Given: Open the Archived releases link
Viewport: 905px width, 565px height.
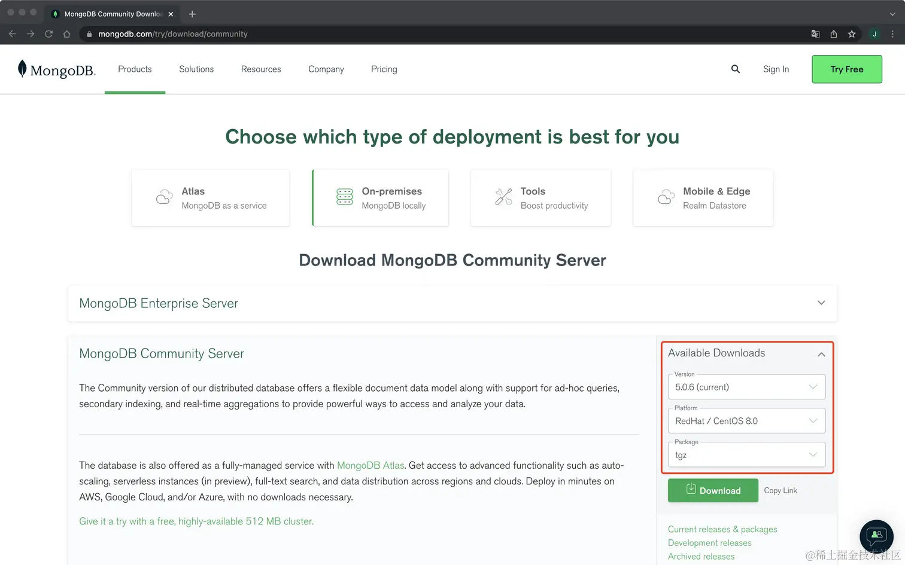Looking at the screenshot, I should click(x=701, y=557).
